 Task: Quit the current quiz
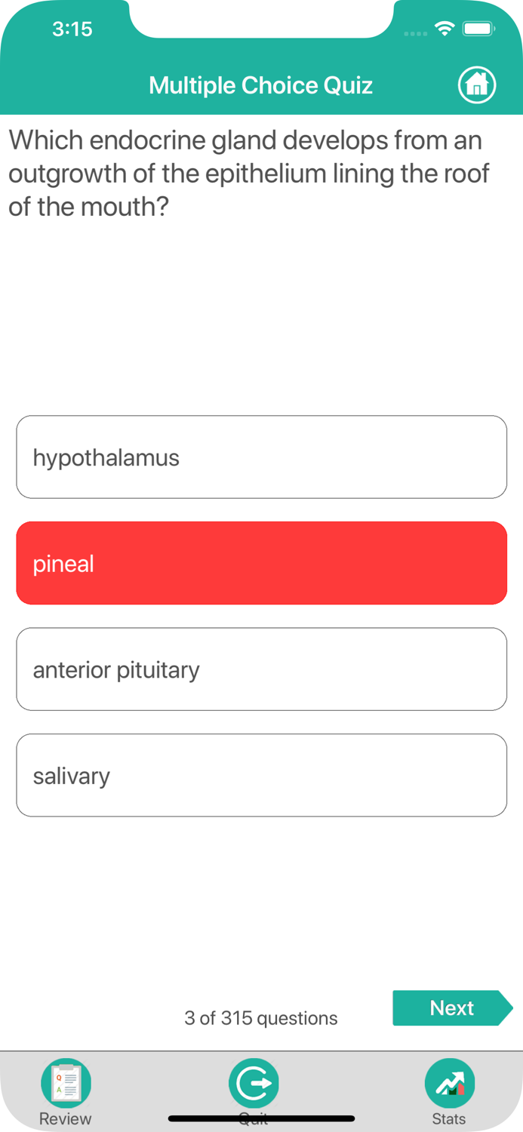click(254, 1087)
